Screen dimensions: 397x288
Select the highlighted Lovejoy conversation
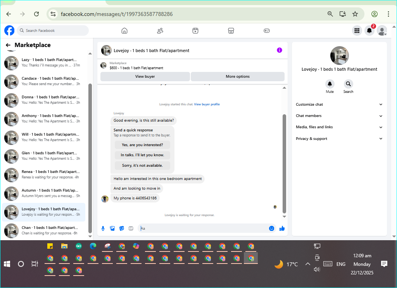click(x=43, y=212)
